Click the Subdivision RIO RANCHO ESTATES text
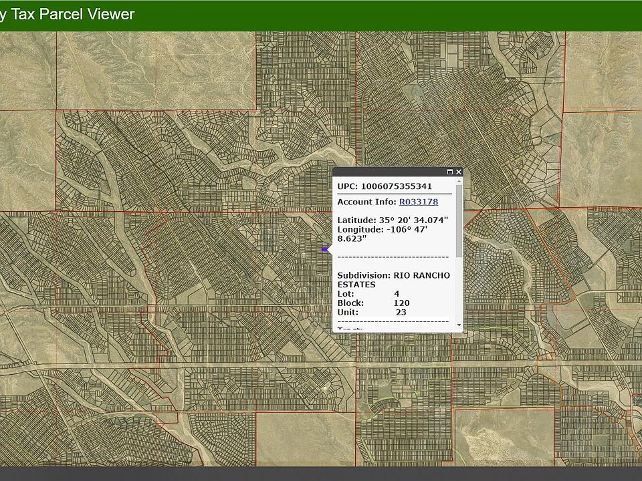The width and height of the screenshot is (642, 481). (393, 280)
